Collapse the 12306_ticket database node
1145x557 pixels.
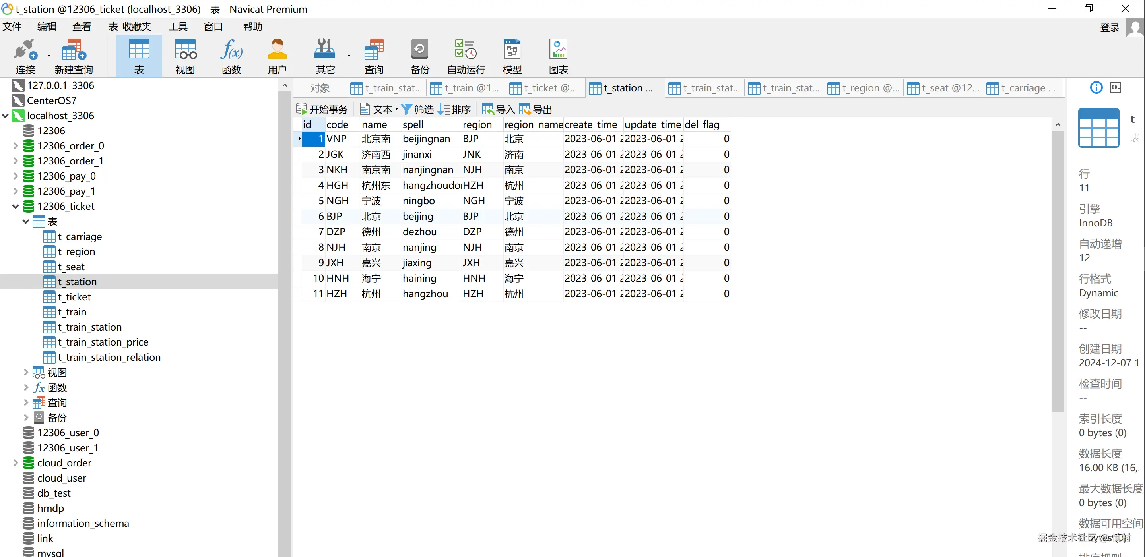tap(16, 206)
